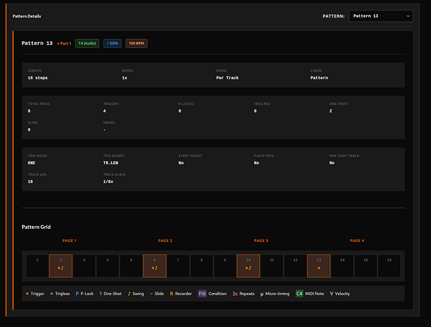Open the Pattern 13 dropdown
Viewport: 431px width, 327px height.
tap(380, 16)
